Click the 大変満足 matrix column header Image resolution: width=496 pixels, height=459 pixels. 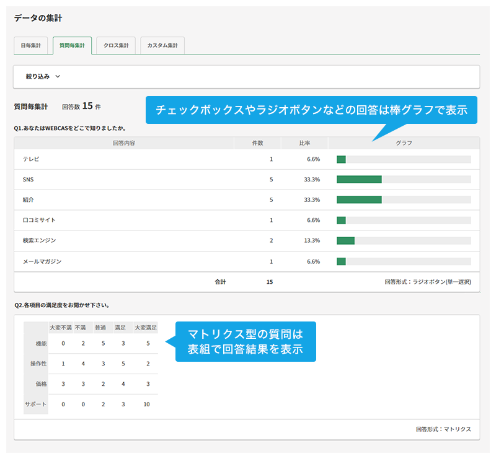(x=146, y=328)
